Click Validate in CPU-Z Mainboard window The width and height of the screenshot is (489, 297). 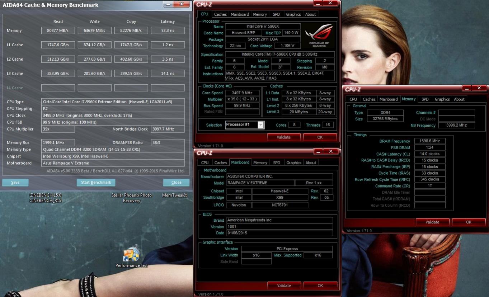click(284, 286)
